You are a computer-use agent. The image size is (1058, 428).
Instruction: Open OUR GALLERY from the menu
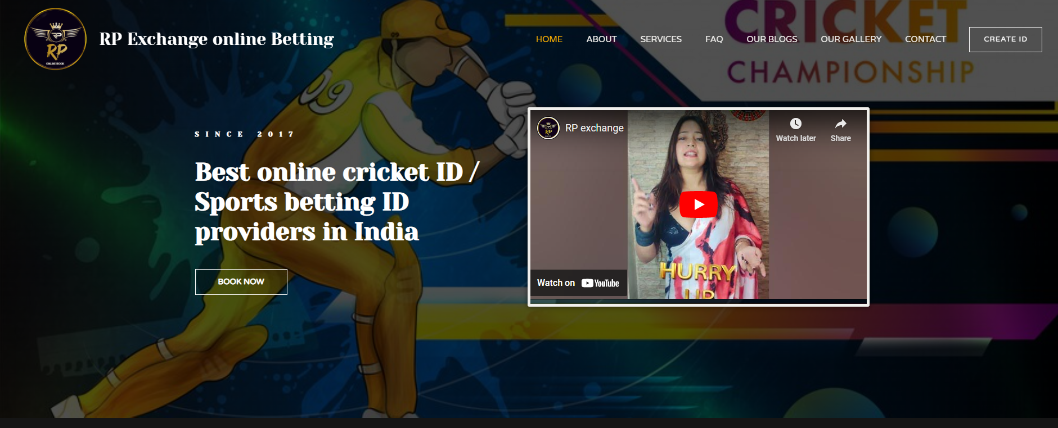[x=851, y=39]
